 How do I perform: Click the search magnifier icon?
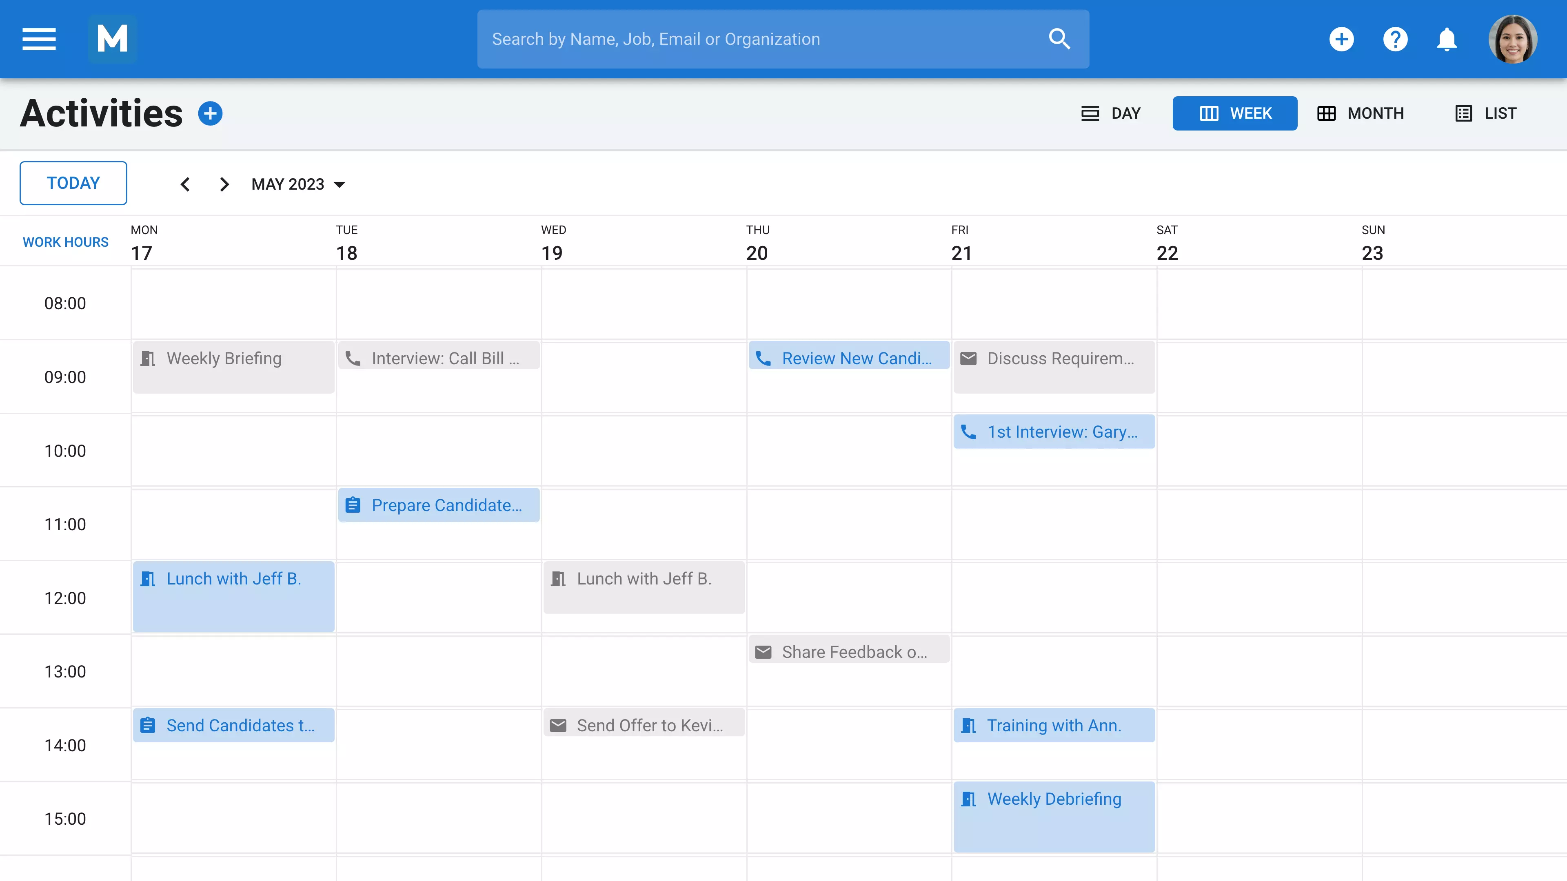[1059, 39]
